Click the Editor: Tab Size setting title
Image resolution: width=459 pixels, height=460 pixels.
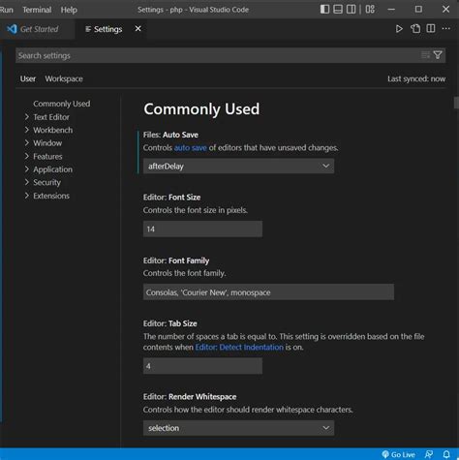170,323
